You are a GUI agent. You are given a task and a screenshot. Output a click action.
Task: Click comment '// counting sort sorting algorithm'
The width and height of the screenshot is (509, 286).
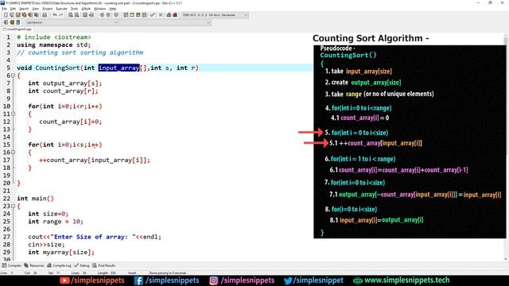[80, 52]
